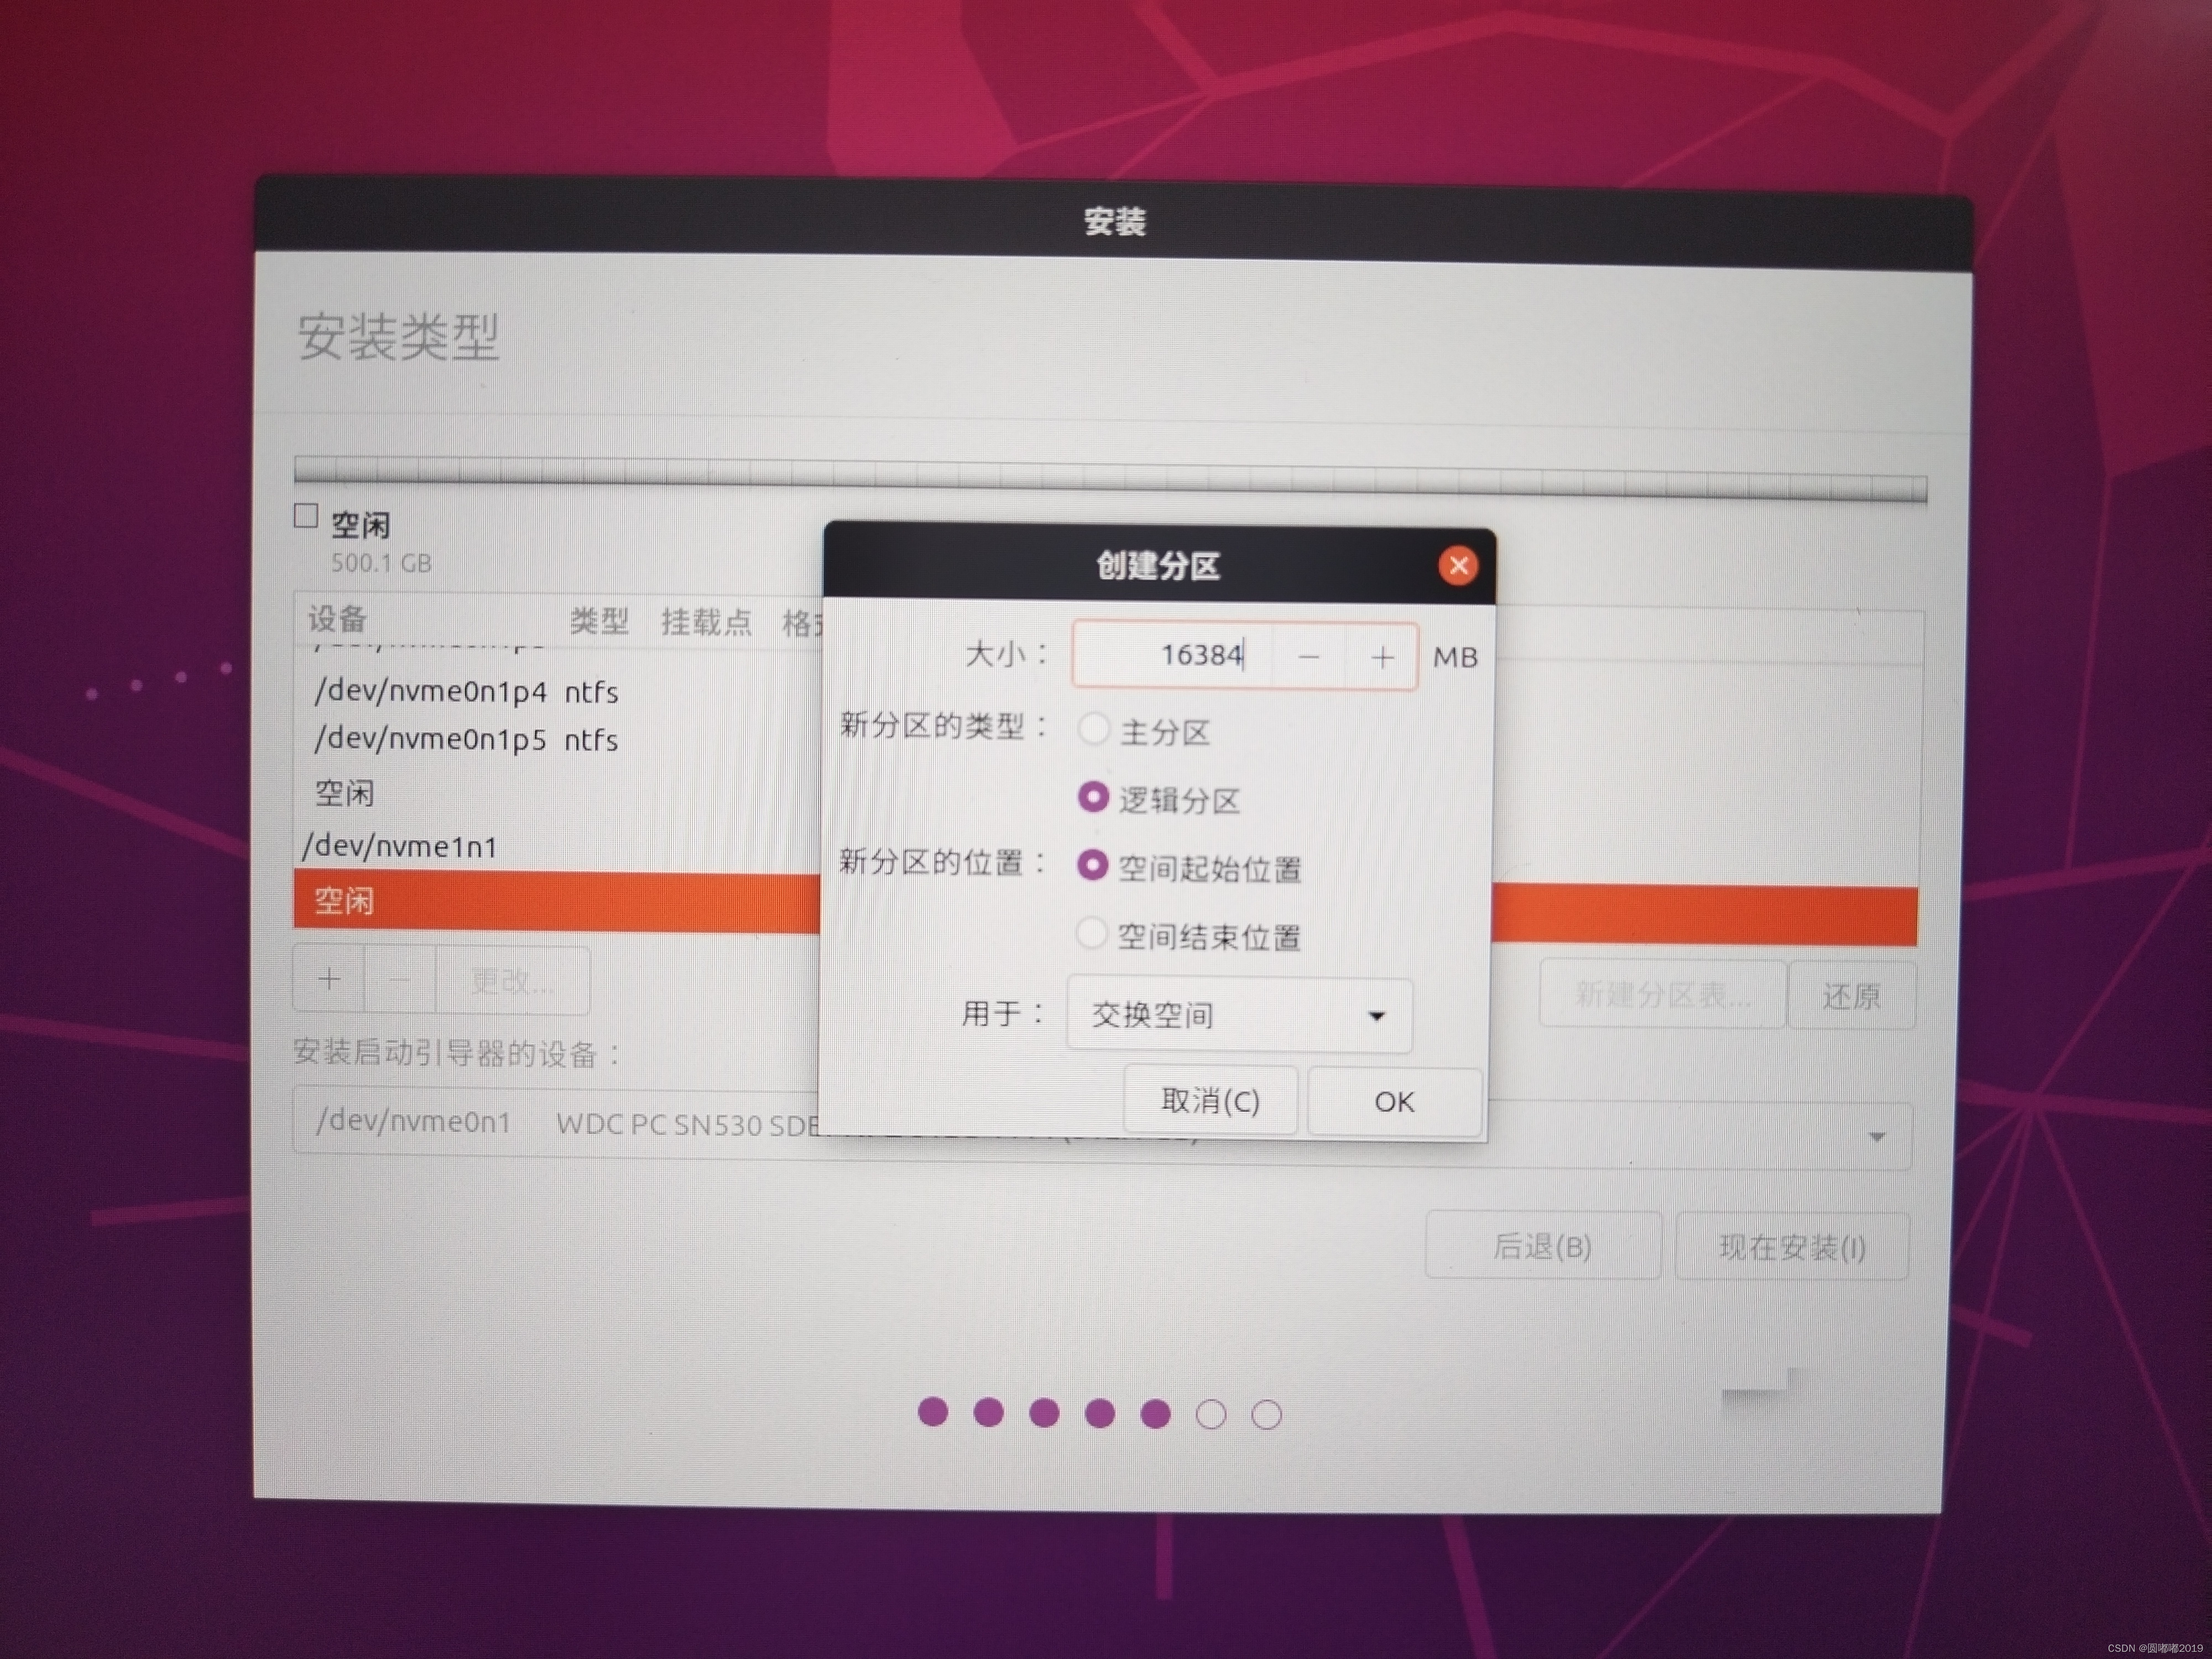Close the Create Partition dialog with the X
Viewport: 2212px width, 1659px height.
click(x=1458, y=566)
